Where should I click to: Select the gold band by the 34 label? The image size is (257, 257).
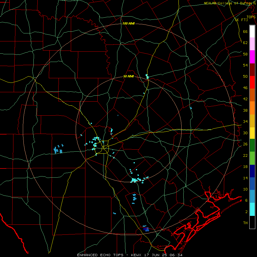tap(252, 121)
